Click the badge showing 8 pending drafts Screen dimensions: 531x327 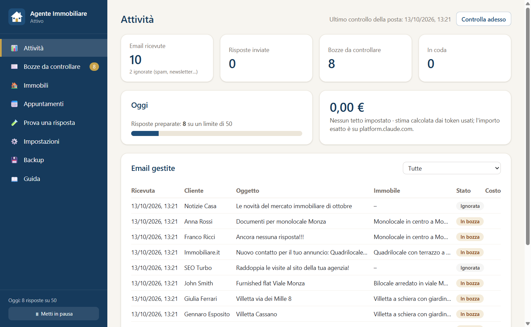(x=94, y=67)
